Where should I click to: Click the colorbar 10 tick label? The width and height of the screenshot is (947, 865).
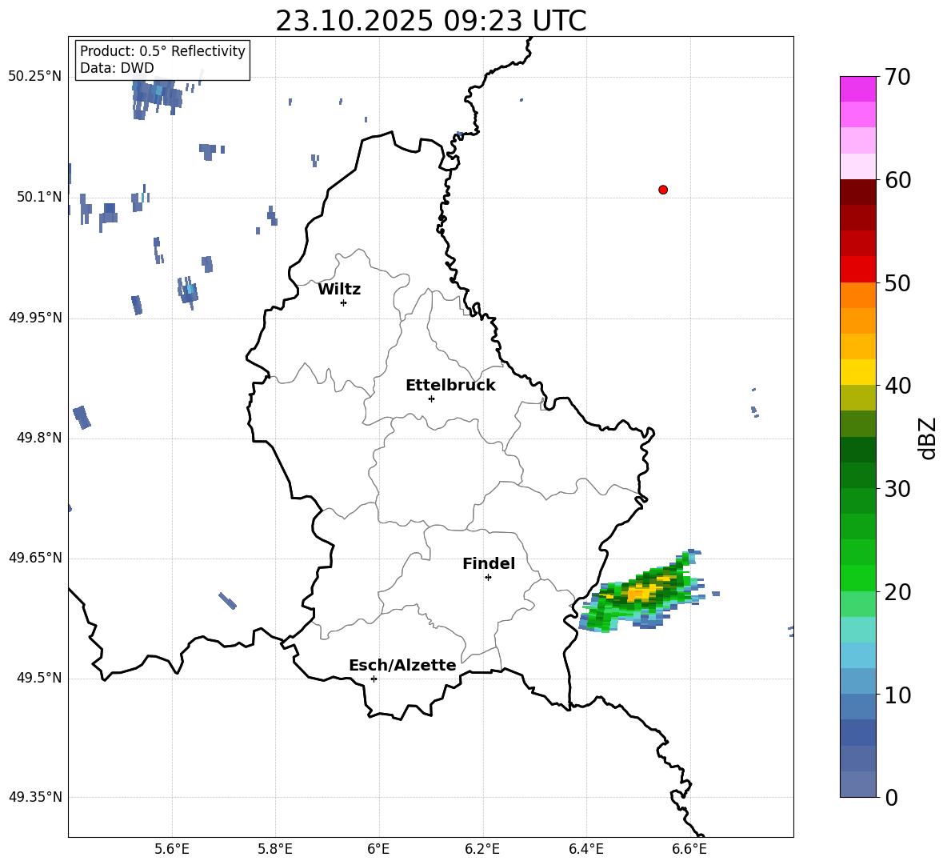coord(897,695)
